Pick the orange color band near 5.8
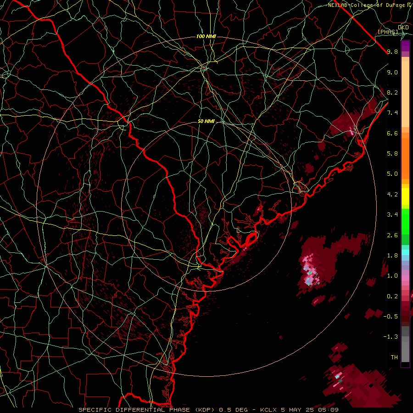This screenshot has width=413, height=413. [x=405, y=158]
